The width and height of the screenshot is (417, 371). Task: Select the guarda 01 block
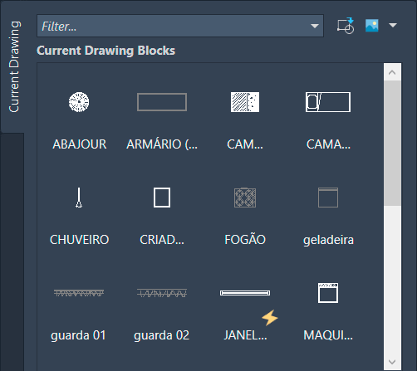79,293
